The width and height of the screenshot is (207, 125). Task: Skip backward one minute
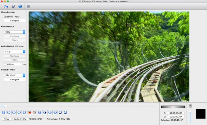point(60,112)
